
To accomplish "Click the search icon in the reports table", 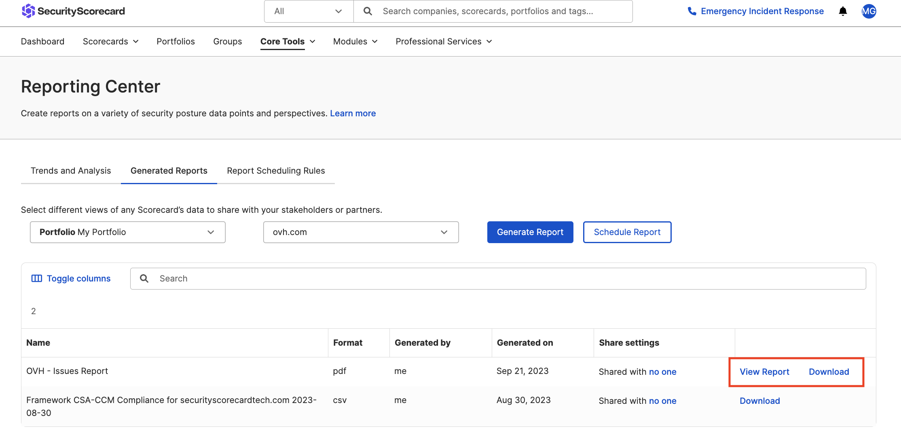I will [144, 278].
